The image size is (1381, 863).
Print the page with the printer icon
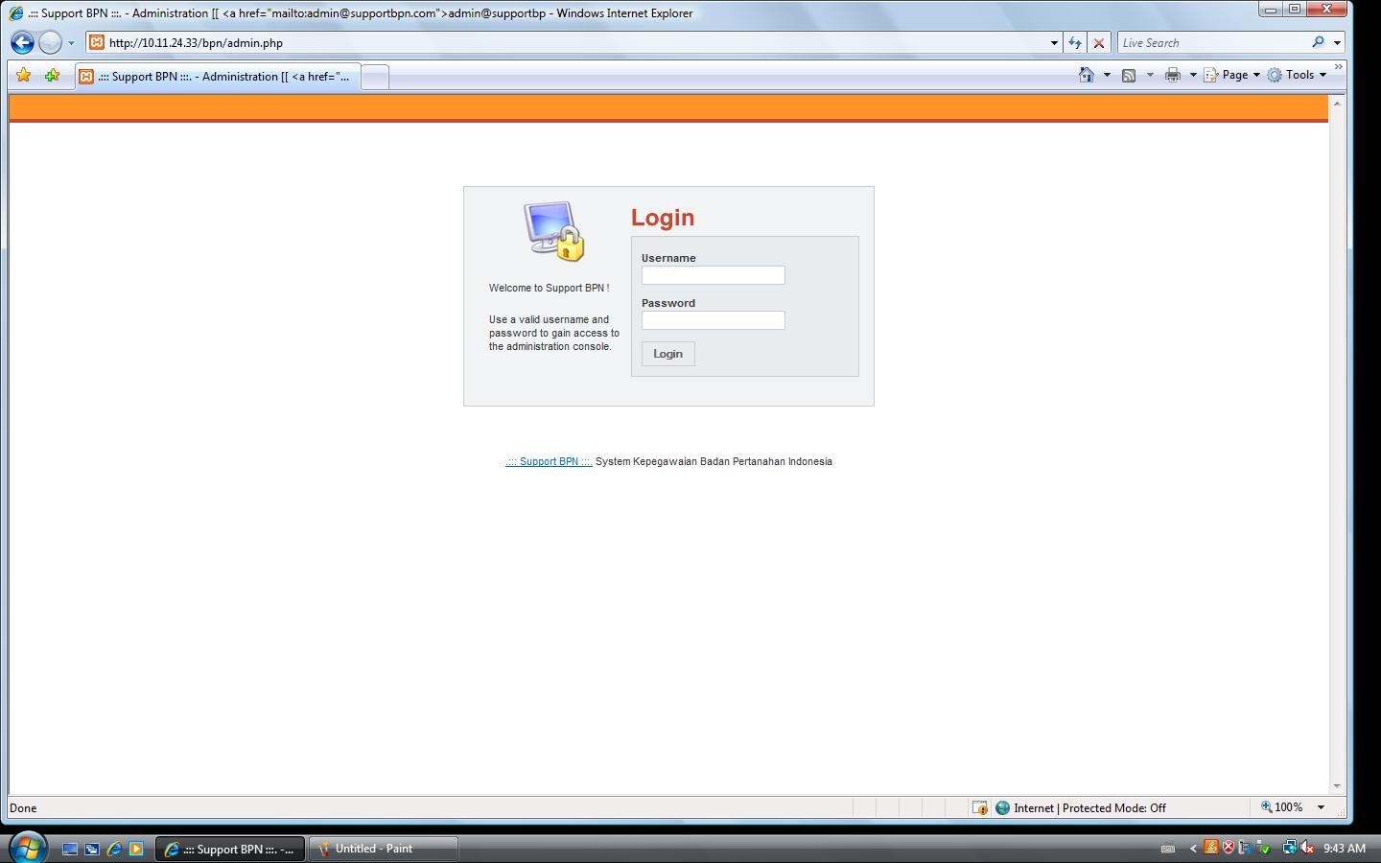click(1172, 75)
